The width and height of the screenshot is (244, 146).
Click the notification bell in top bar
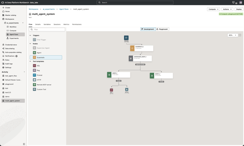(x=233, y=2)
